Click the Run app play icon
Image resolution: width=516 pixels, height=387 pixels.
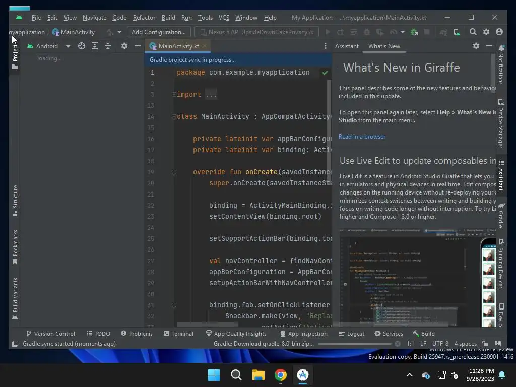[328, 32]
